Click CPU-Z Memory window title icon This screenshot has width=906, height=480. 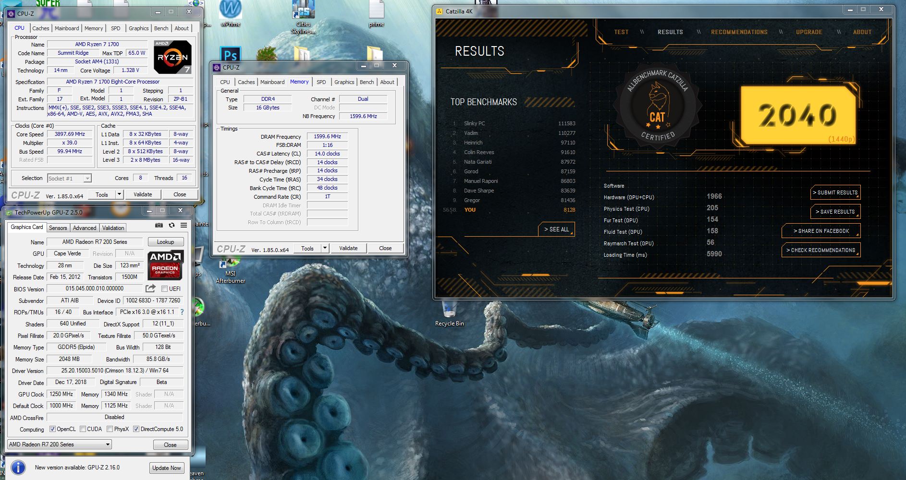tap(217, 68)
